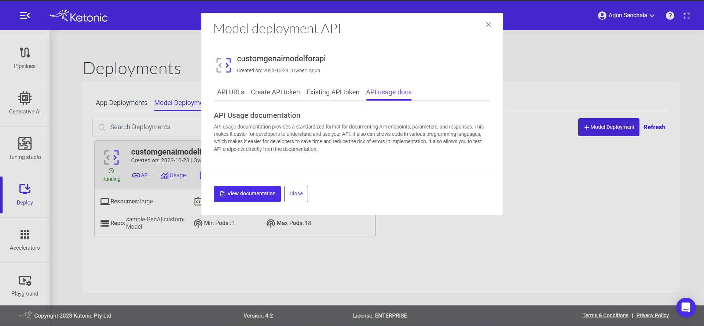704x326 pixels.
Task: Click the Katonic logo in the header
Action: coord(78,16)
